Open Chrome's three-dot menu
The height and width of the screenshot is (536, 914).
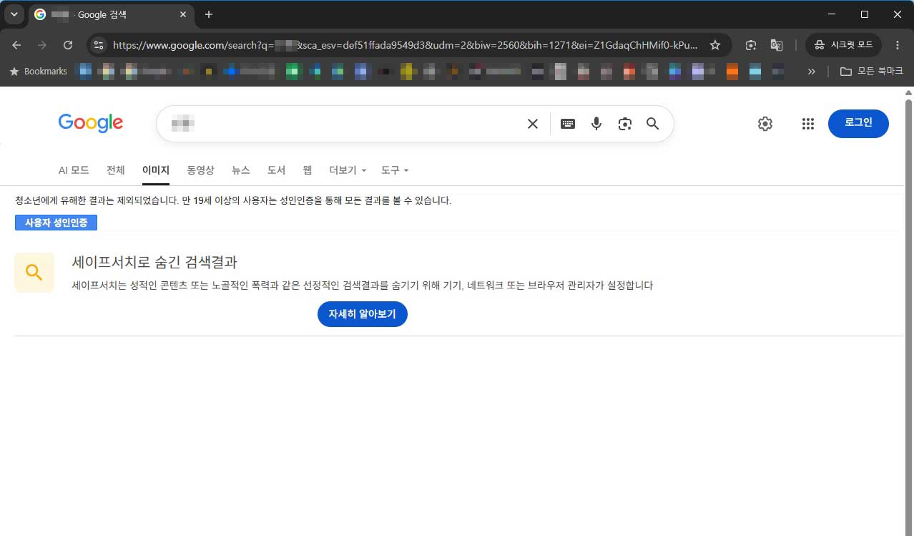tap(898, 45)
